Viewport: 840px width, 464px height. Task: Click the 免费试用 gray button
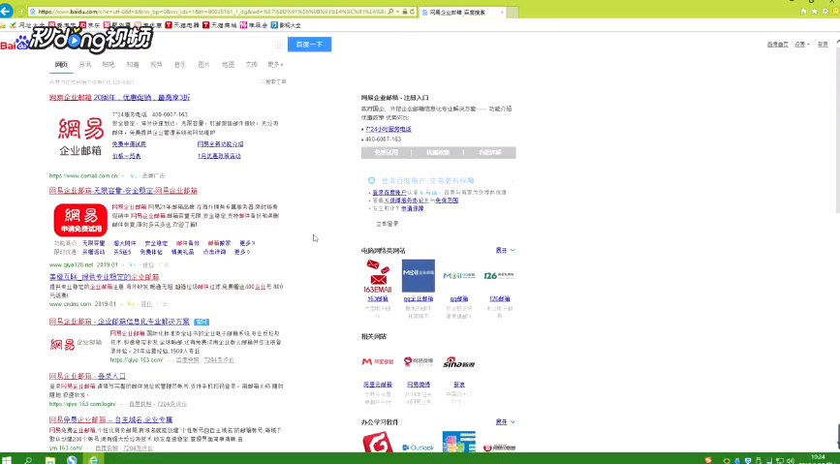[387, 153]
